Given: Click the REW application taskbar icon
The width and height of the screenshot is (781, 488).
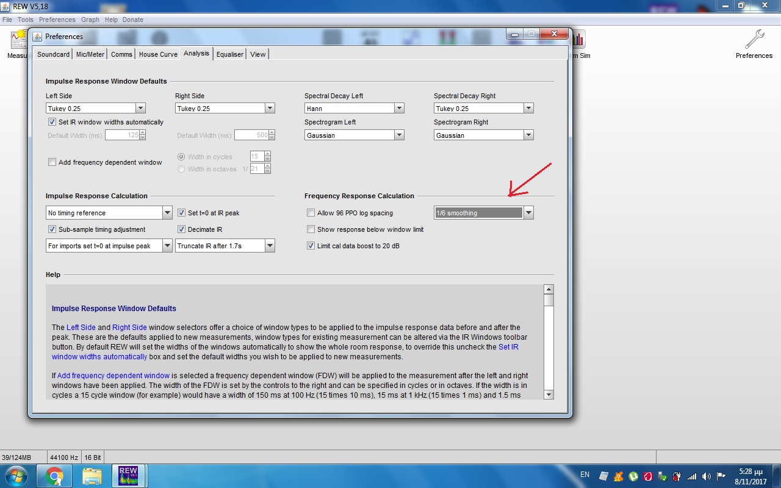Looking at the screenshot, I should click(x=128, y=476).
